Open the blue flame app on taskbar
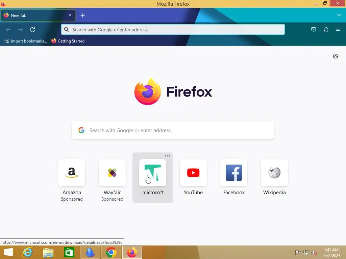The image size is (346, 259). (x=90, y=252)
